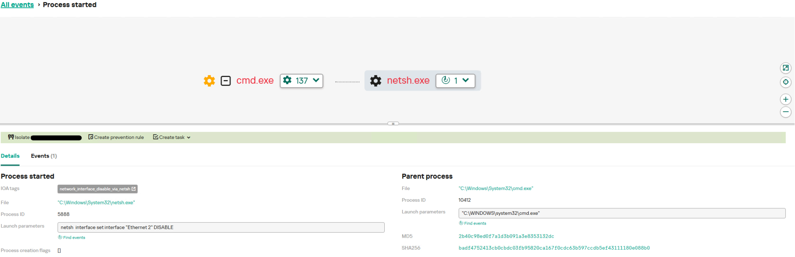795x257 pixels.
Task: Open the Create task dropdown
Action: pos(172,137)
